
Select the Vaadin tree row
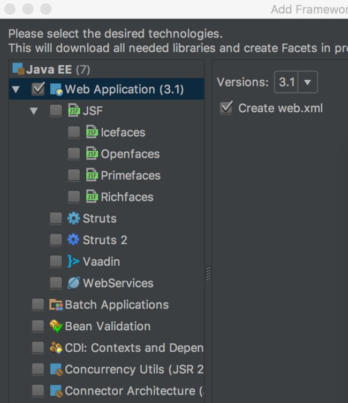point(107,261)
